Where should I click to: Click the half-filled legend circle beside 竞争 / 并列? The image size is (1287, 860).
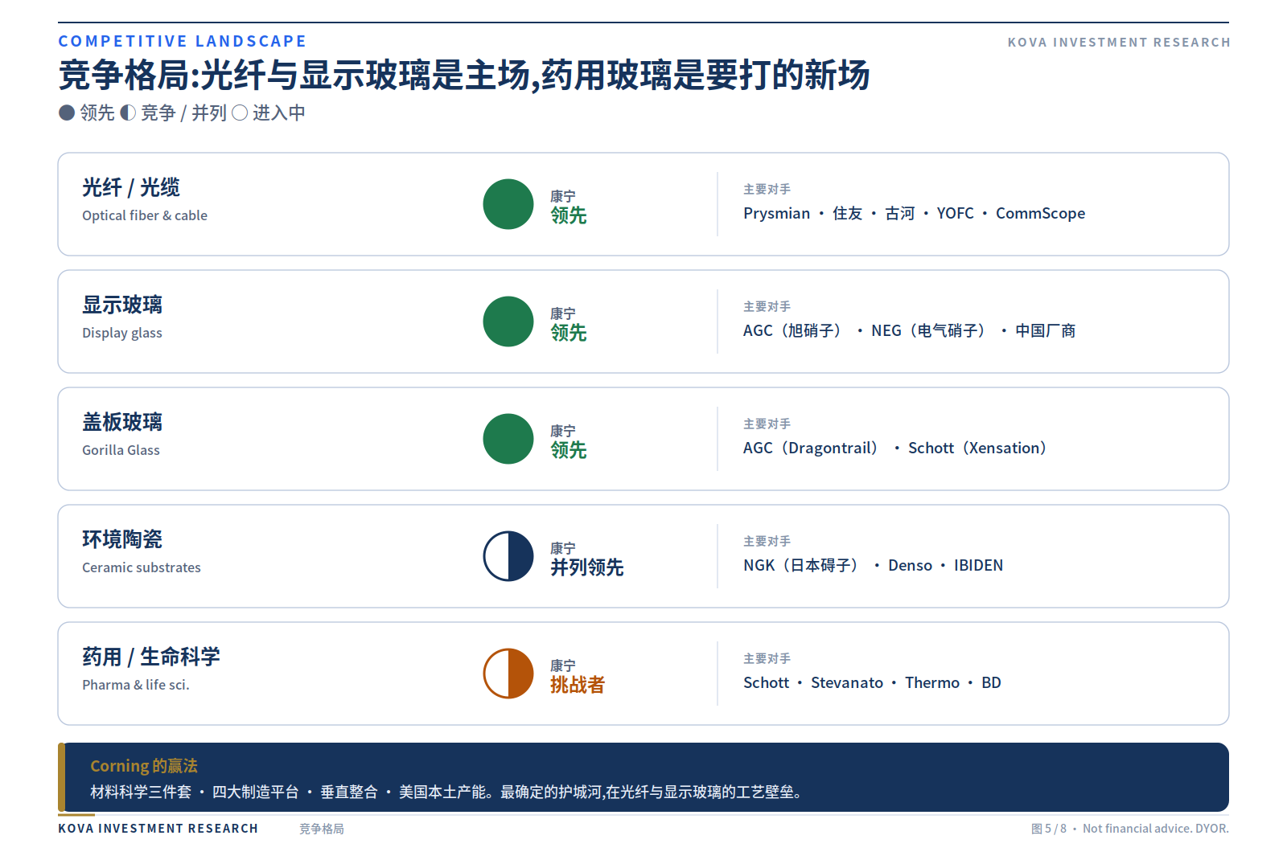point(128,113)
